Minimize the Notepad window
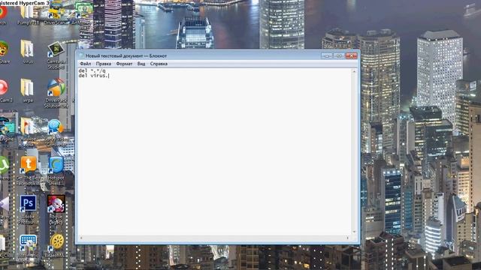 [327, 55]
